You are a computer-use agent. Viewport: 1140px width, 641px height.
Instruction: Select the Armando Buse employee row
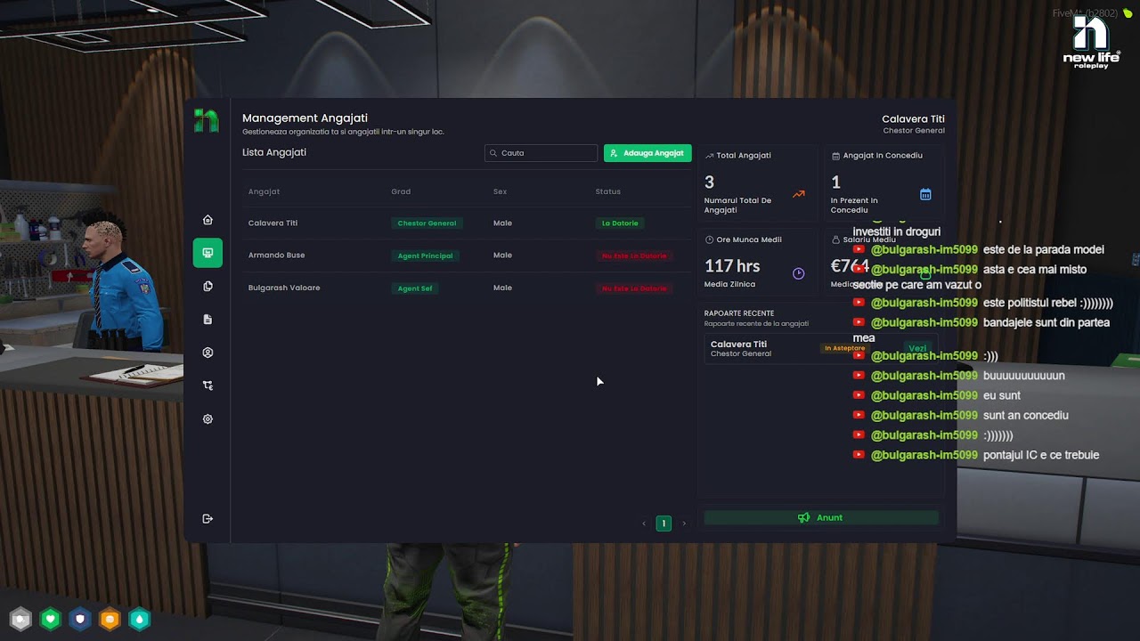click(x=467, y=256)
